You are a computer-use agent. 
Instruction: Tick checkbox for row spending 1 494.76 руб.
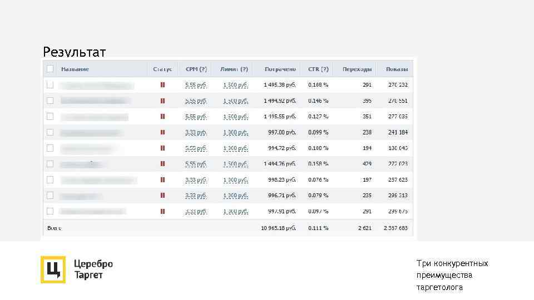click(50, 163)
